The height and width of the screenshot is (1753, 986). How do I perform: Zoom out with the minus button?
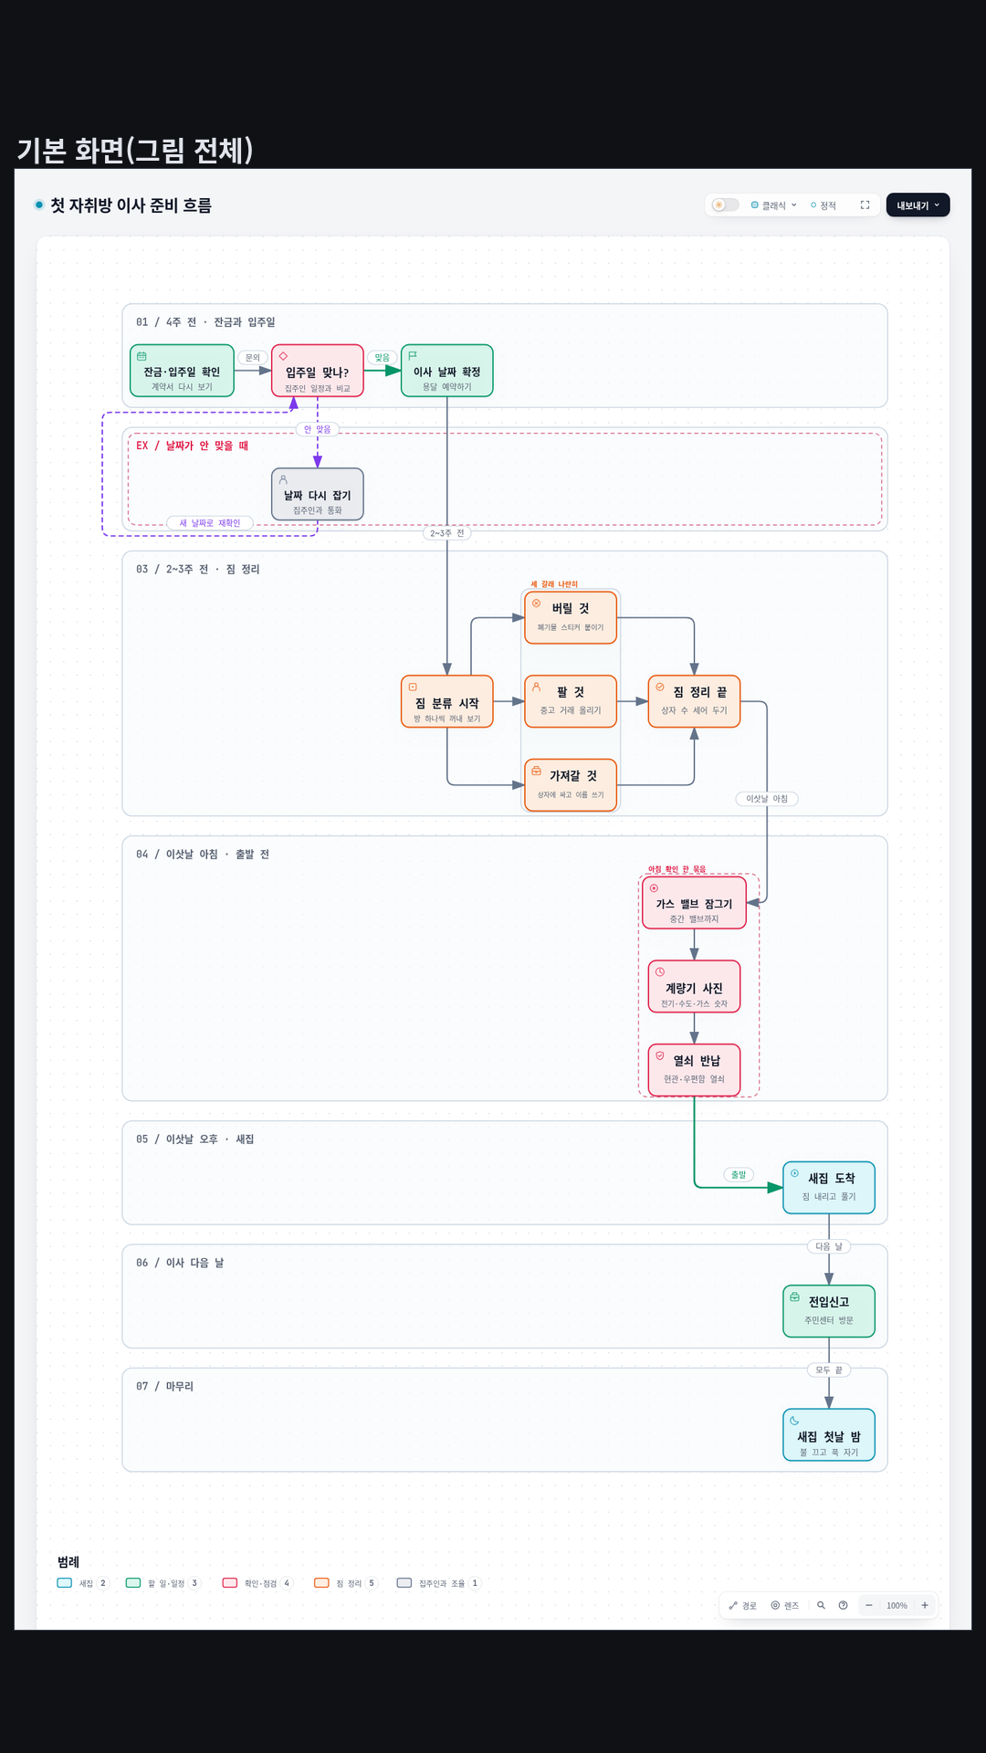point(869,1605)
